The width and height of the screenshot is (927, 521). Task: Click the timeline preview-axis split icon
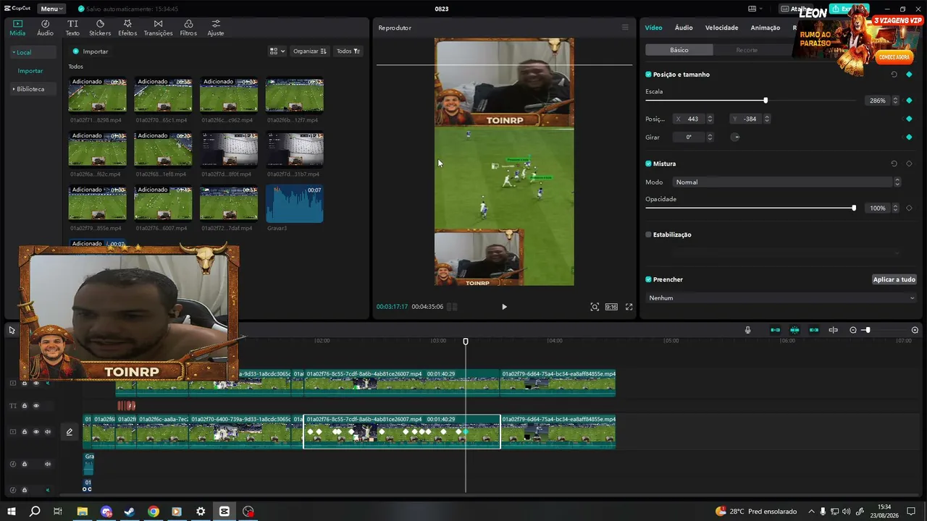(833, 330)
